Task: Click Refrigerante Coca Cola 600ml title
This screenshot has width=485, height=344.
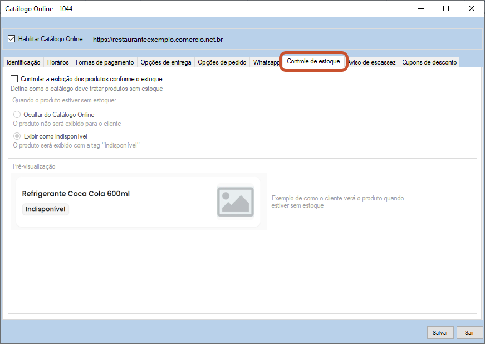Action: pos(76,194)
